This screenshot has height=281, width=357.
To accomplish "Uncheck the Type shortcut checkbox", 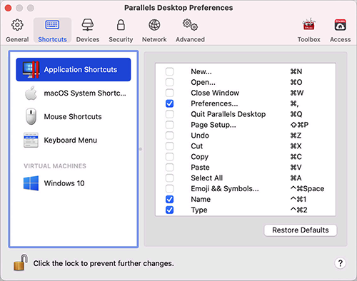I will (170, 210).
